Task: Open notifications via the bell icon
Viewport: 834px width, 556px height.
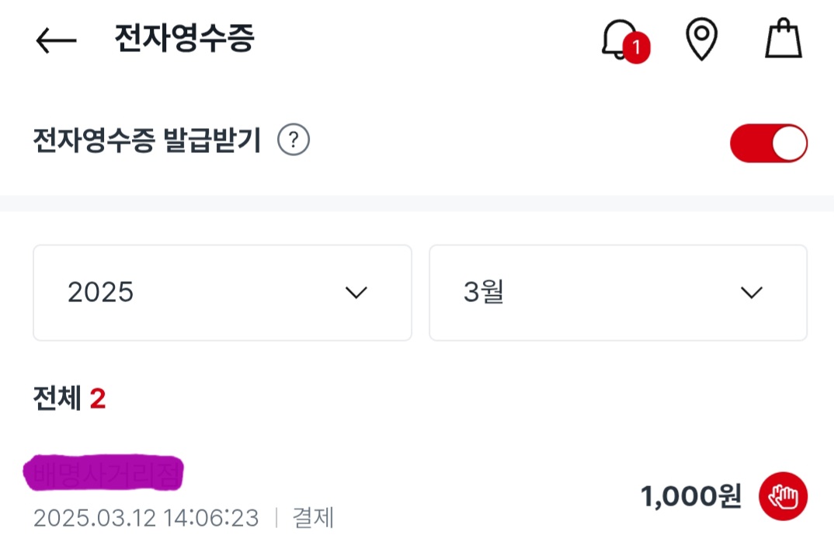Action: pos(618,39)
